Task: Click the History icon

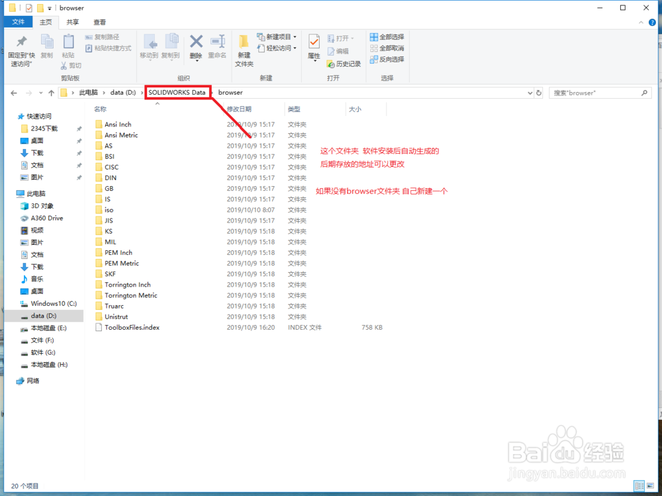Action: 330,64
